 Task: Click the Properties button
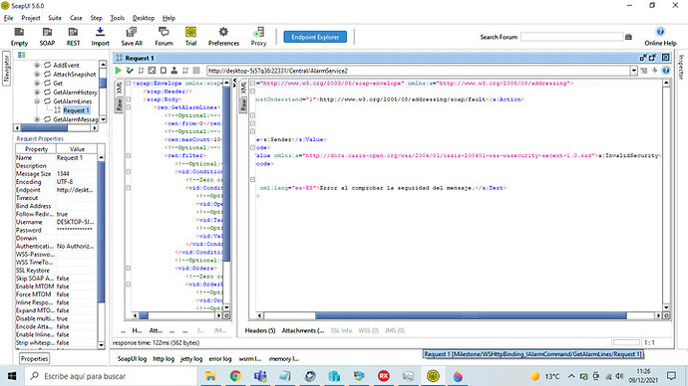34,358
